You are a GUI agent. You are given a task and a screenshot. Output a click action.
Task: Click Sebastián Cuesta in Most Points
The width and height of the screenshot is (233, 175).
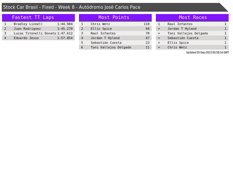pyautogui.click(x=106, y=43)
